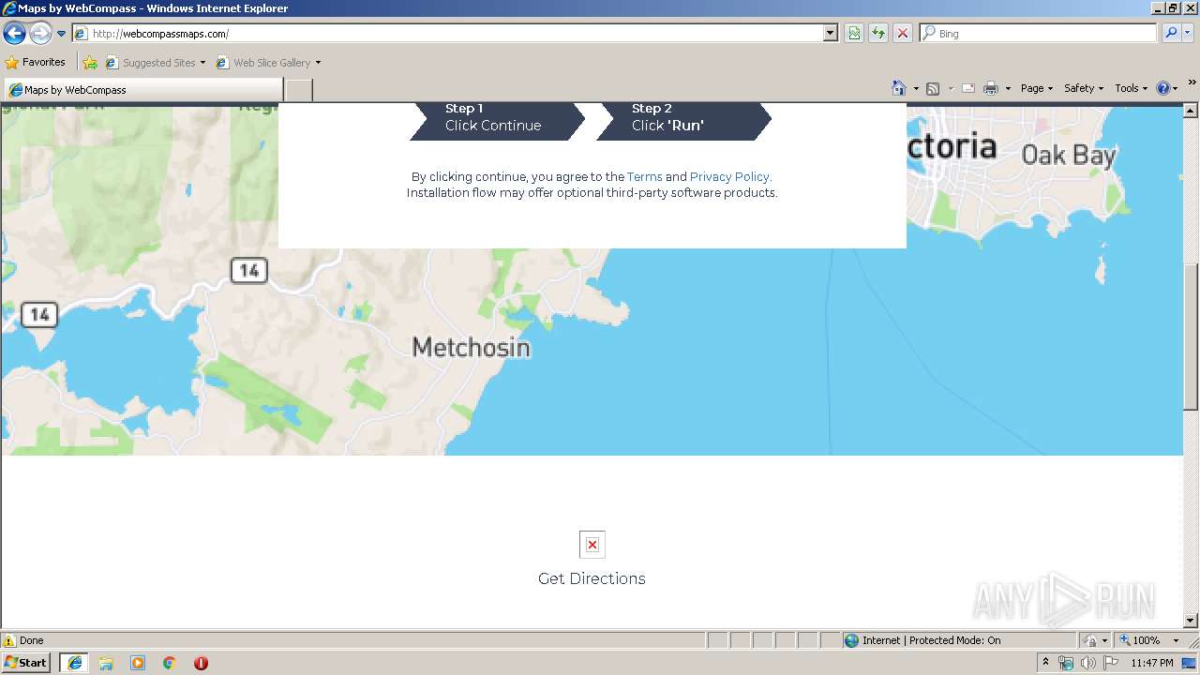Open the media player taskbar icon
The height and width of the screenshot is (675, 1200).
click(x=138, y=663)
